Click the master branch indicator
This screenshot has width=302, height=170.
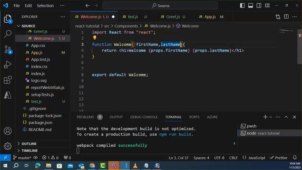[22, 158]
